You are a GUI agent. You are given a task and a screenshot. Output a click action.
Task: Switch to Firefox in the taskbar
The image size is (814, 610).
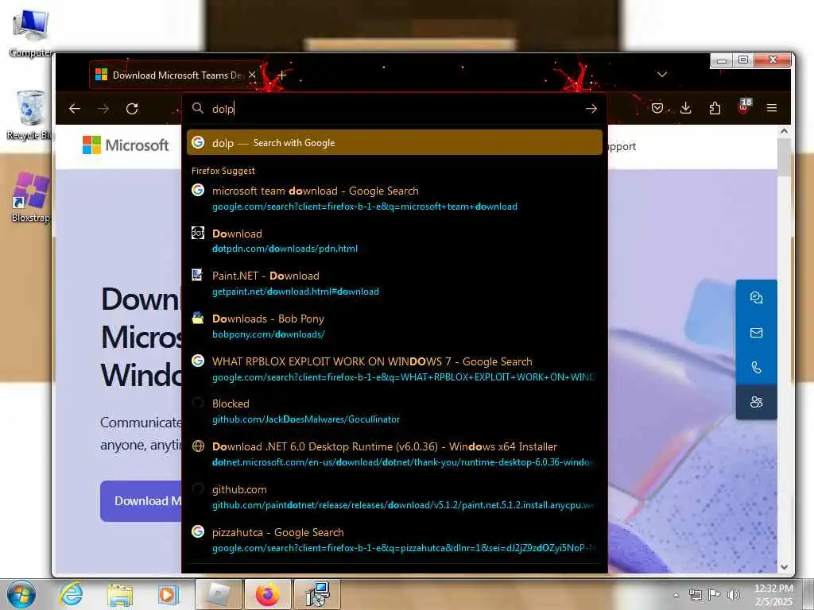[x=267, y=594]
